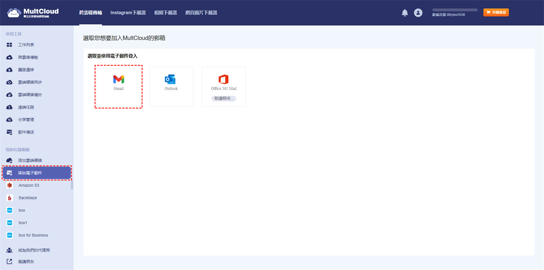Click the 選取並使用電子郵件登入 heading
544x270 pixels.
112,56
